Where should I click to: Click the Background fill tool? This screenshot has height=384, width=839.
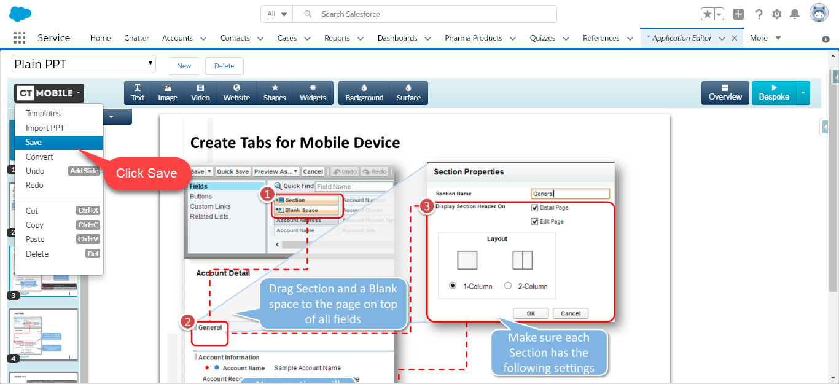(364, 93)
